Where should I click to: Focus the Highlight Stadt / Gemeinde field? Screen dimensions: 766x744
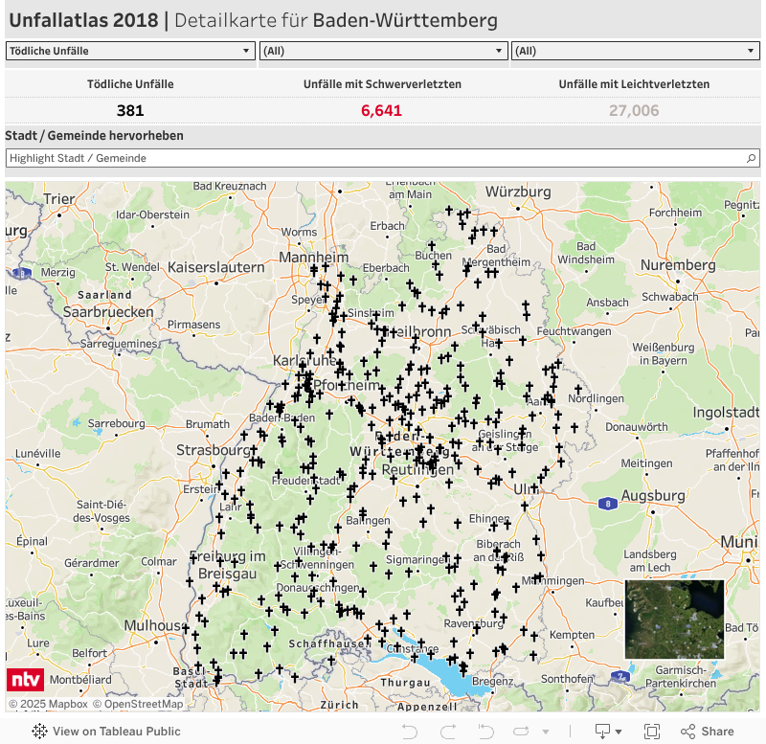point(373,158)
